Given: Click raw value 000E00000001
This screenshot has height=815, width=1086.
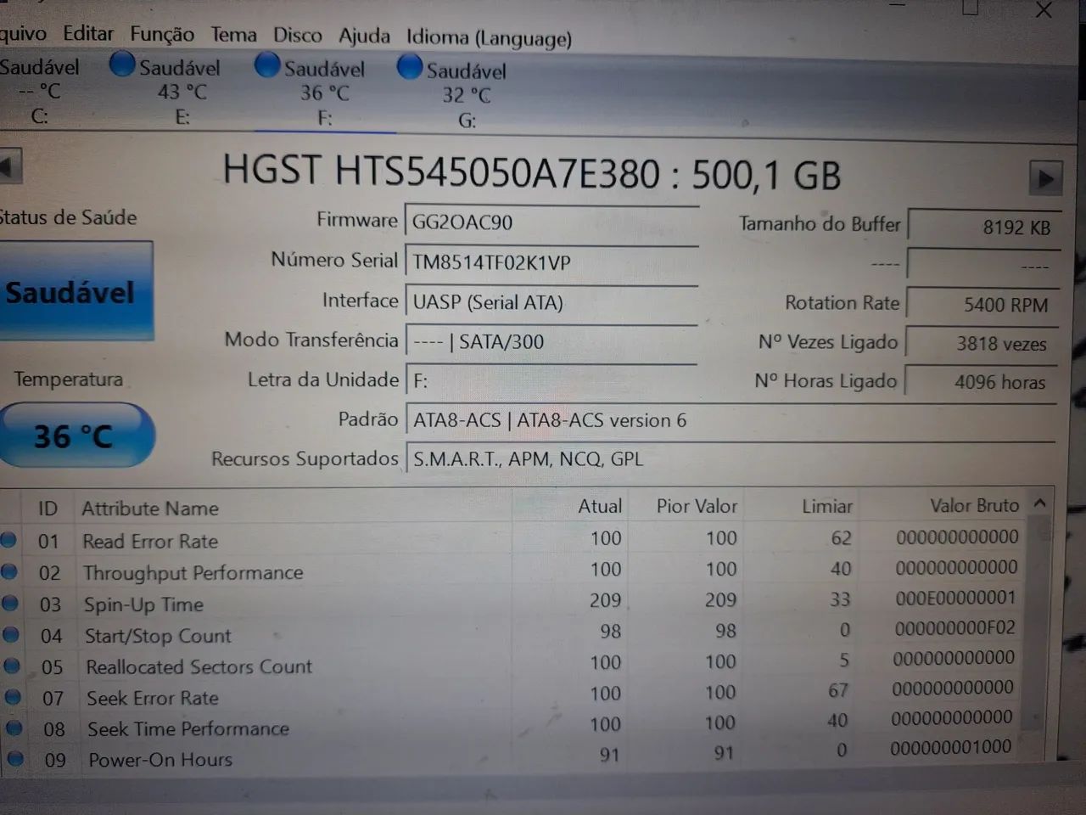Looking at the screenshot, I should pos(955,598).
